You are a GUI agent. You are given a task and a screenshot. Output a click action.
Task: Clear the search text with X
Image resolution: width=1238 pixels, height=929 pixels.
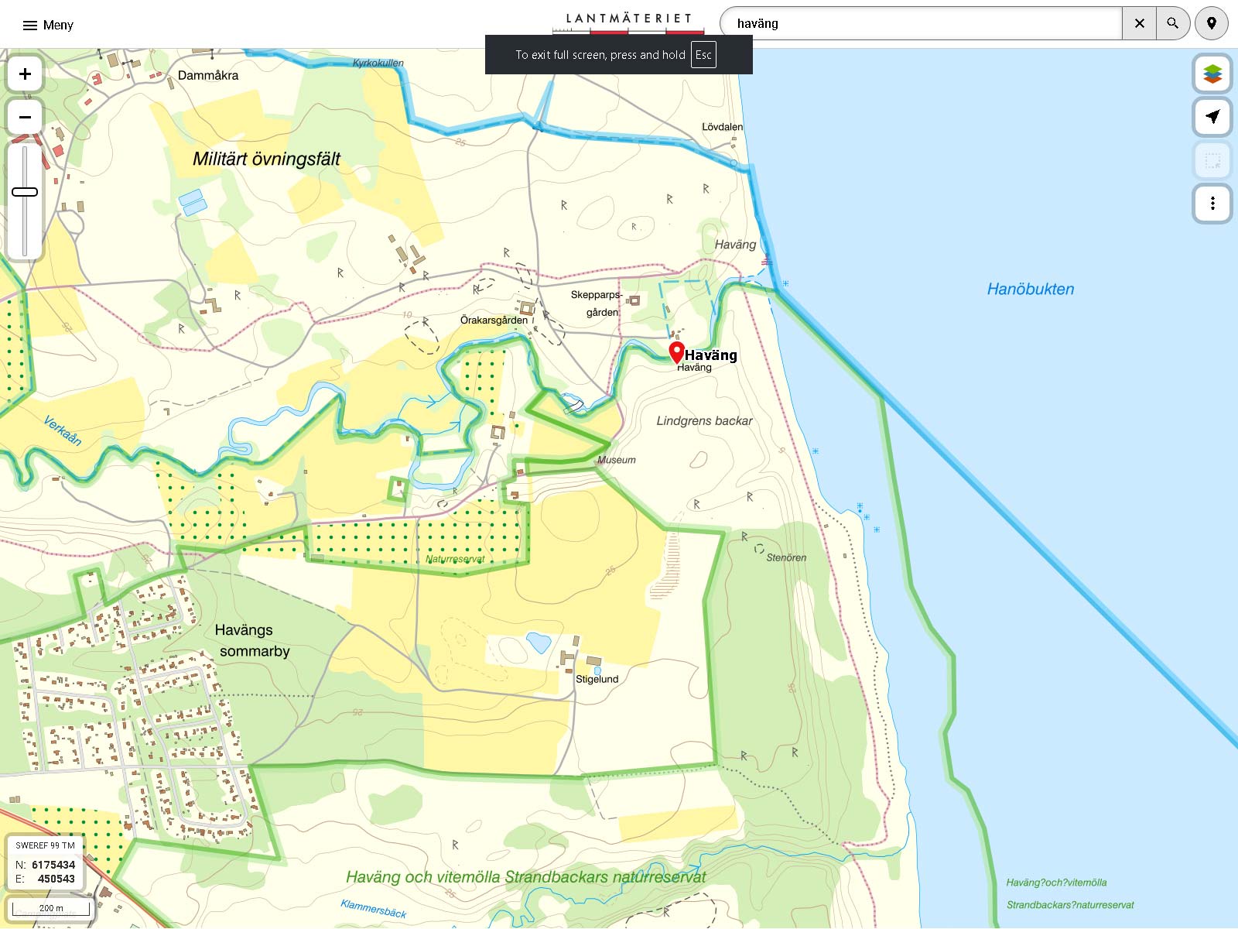click(x=1139, y=23)
